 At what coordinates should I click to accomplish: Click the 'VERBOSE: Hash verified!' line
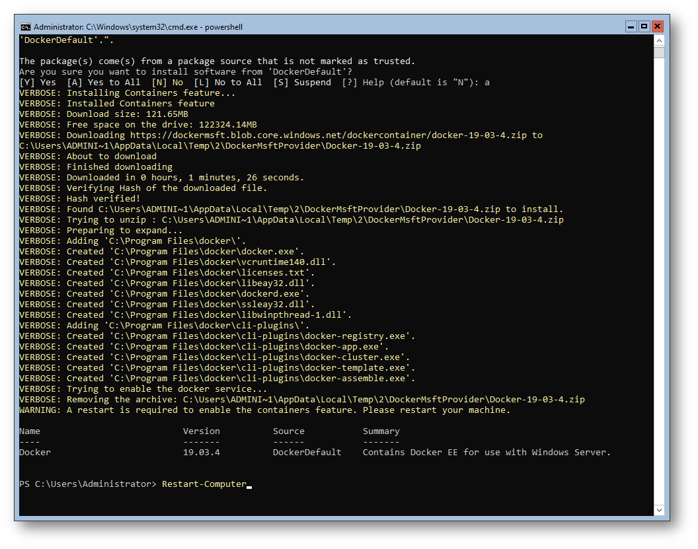pos(80,199)
